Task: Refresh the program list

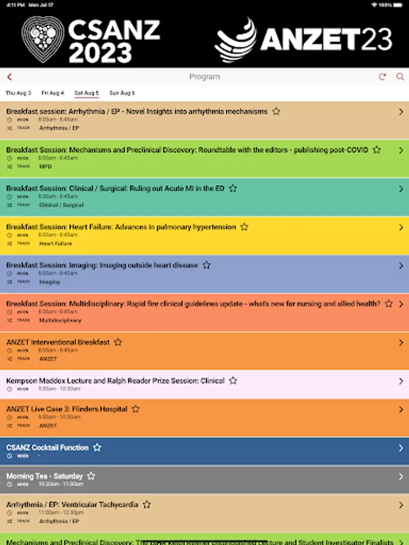Action: coord(382,77)
